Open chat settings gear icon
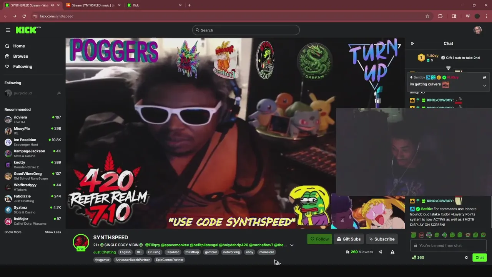The height and width of the screenshot is (277, 492). coord(466,257)
